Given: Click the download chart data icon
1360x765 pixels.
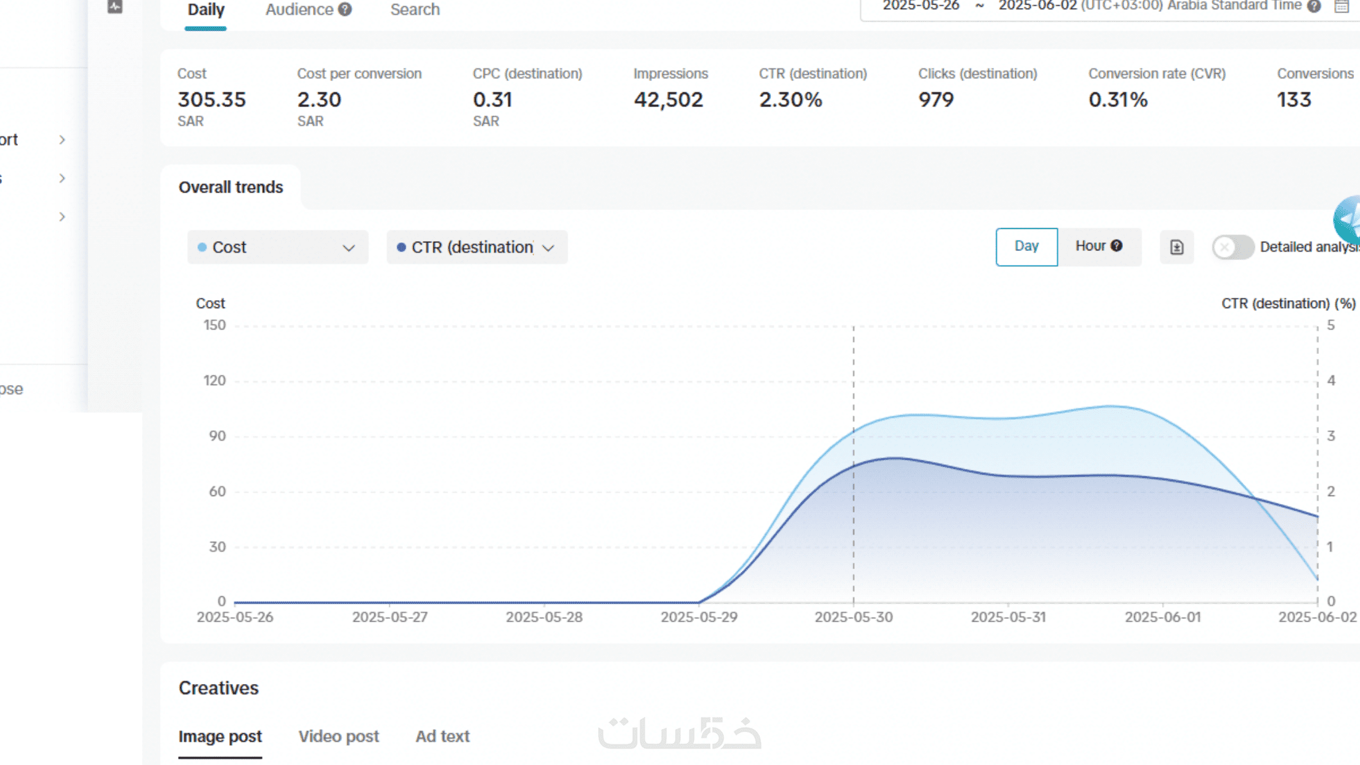Looking at the screenshot, I should (x=1176, y=247).
